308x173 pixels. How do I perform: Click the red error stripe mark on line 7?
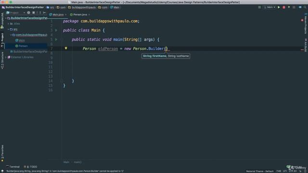302,49
